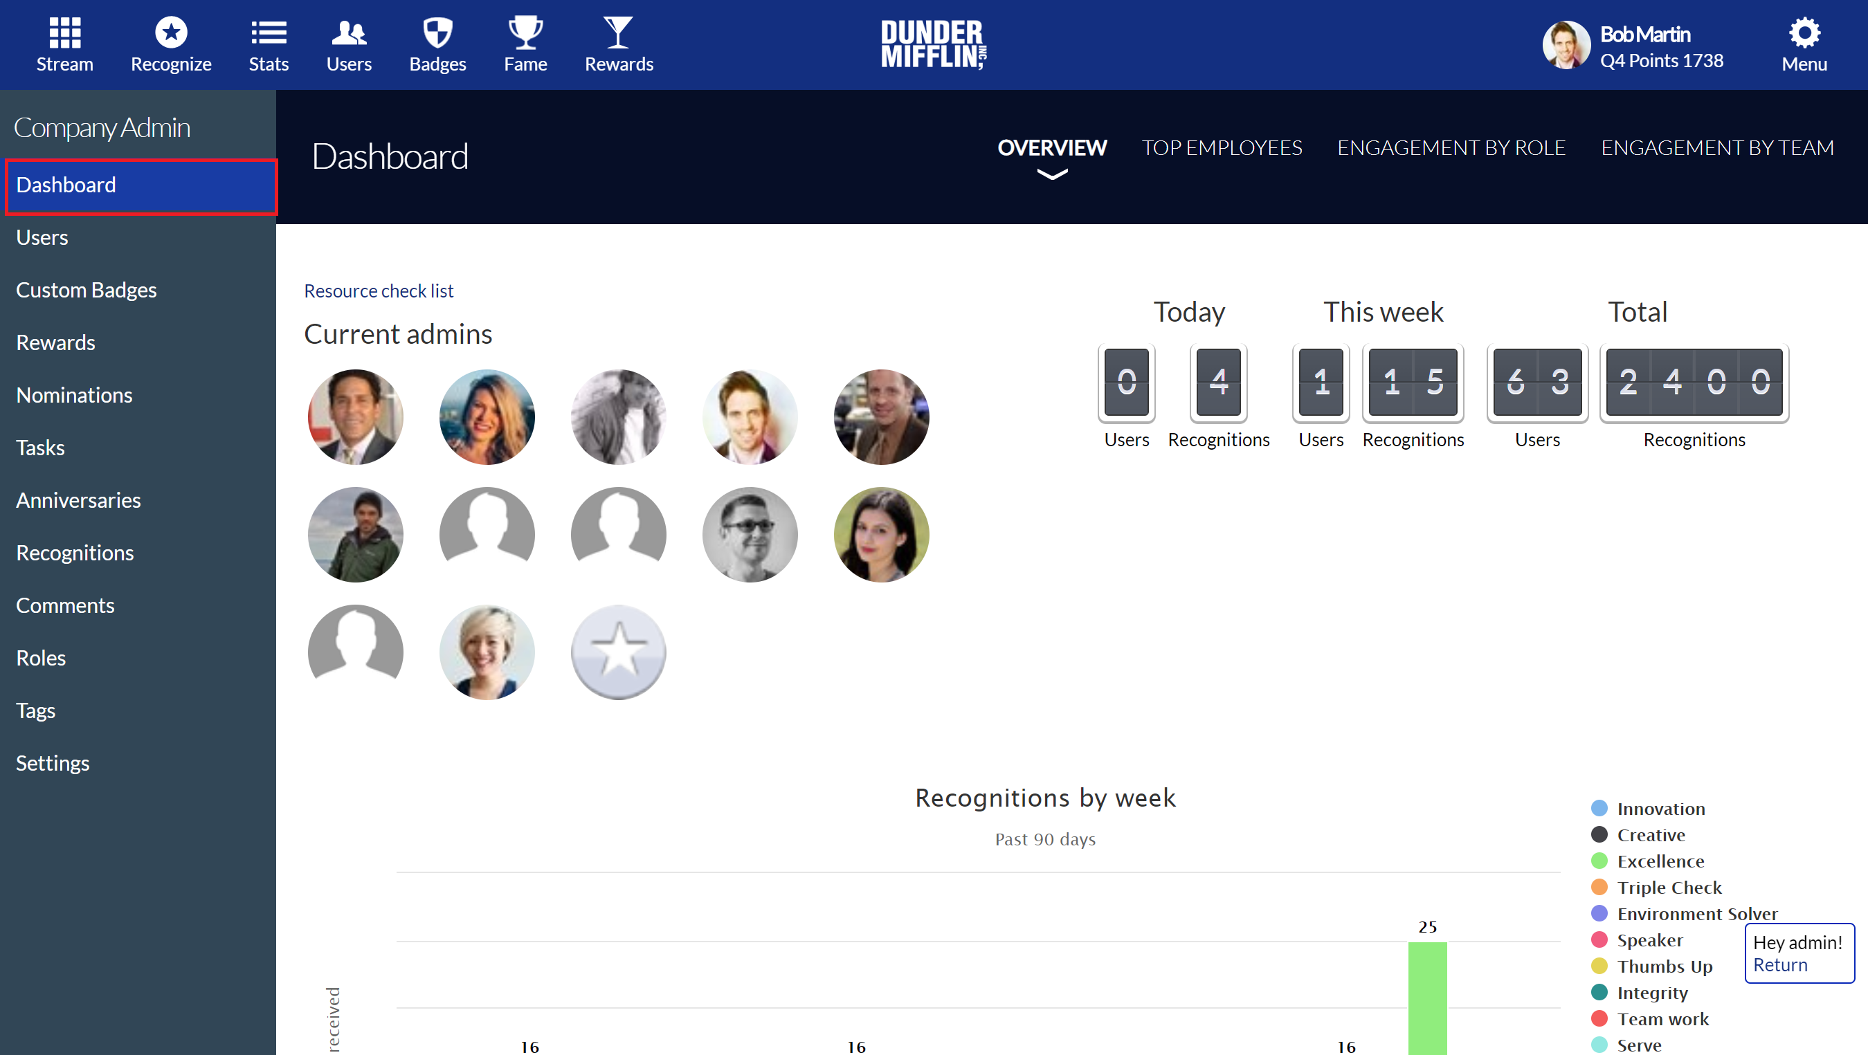Switch to the Overview tab
This screenshot has height=1055, width=1868.
coord(1052,148)
